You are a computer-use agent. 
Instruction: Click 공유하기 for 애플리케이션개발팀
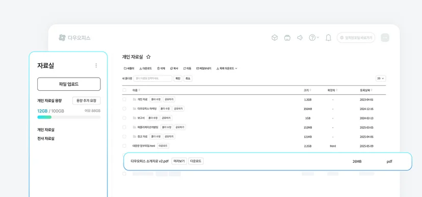point(180,127)
